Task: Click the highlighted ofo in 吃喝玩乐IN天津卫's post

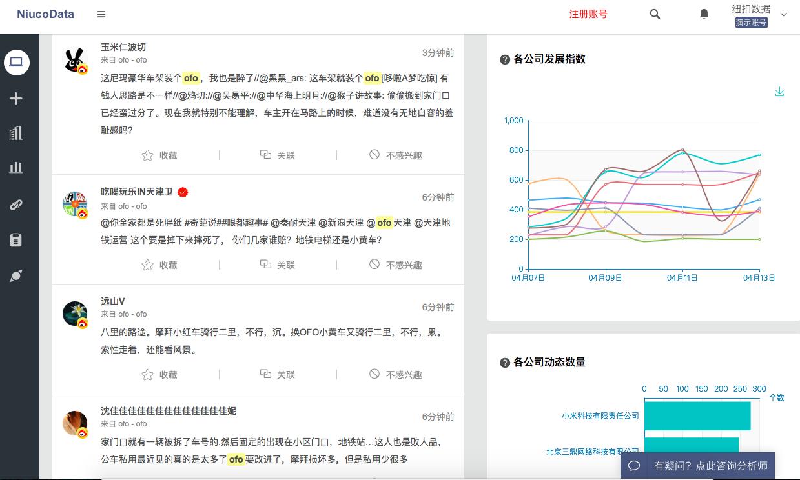Action: 384,223
